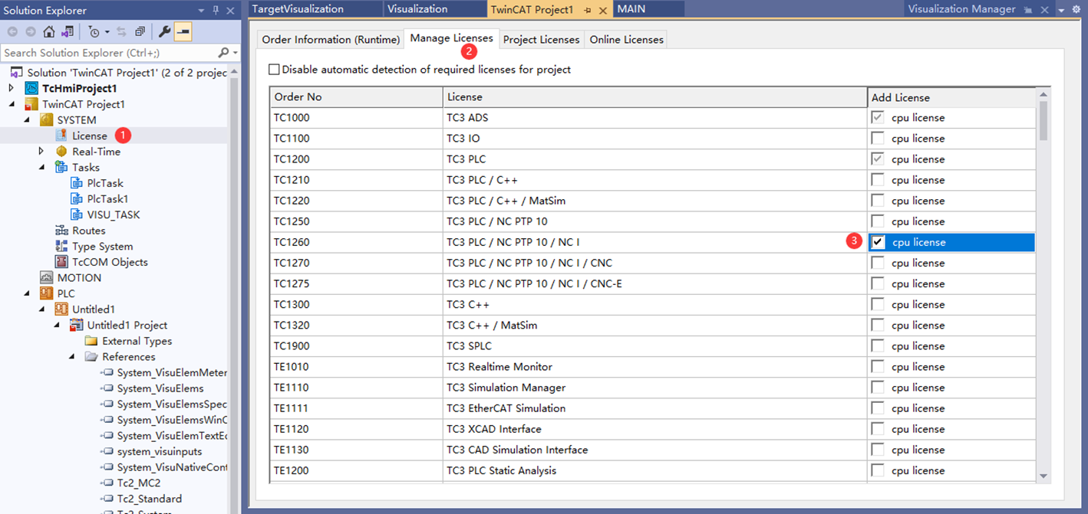
Task: Select the Tc2_MC2 reference
Action: (139, 483)
